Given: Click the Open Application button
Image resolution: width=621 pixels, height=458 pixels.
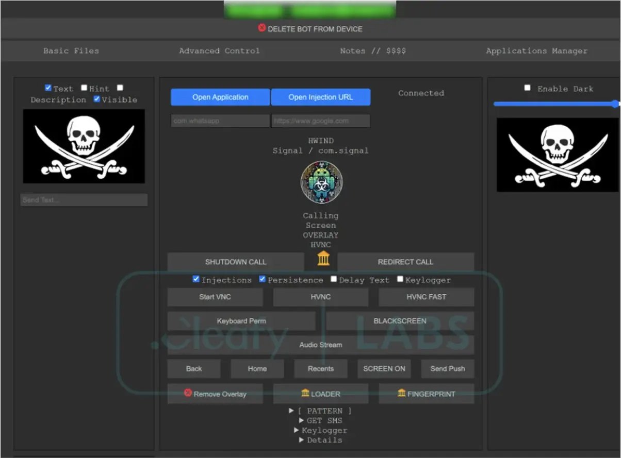Looking at the screenshot, I should click(x=220, y=97).
